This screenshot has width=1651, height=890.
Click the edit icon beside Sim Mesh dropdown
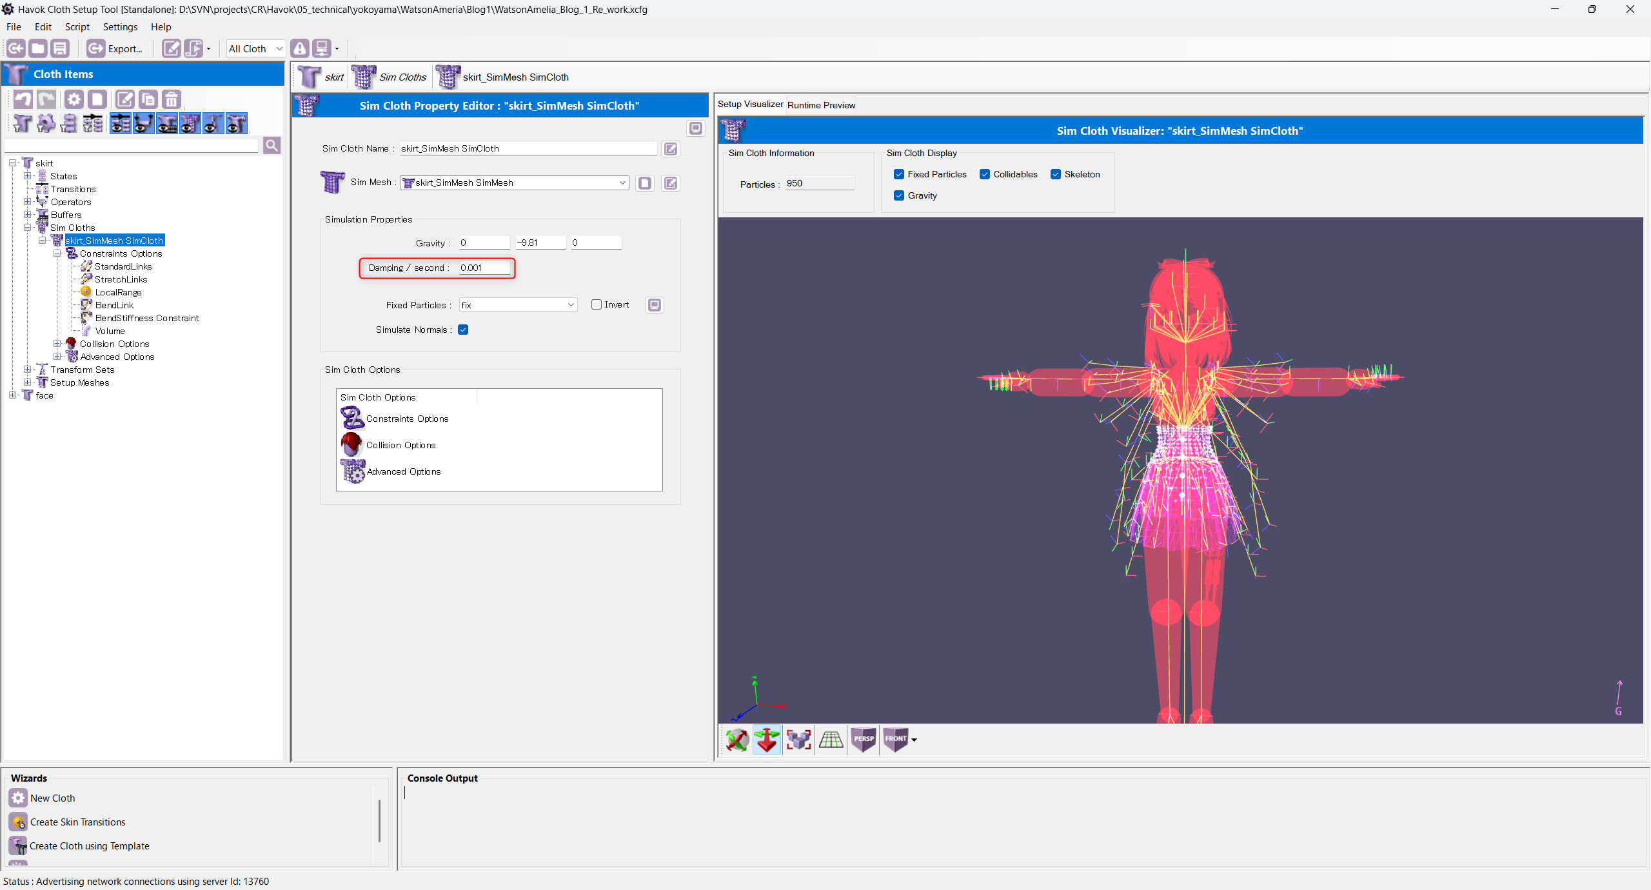(671, 183)
